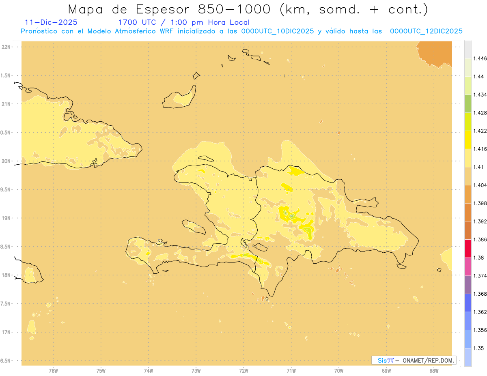
Task: Select the deep blue swatch between 1.362 and 1.368
Action: tap(468, 303)
